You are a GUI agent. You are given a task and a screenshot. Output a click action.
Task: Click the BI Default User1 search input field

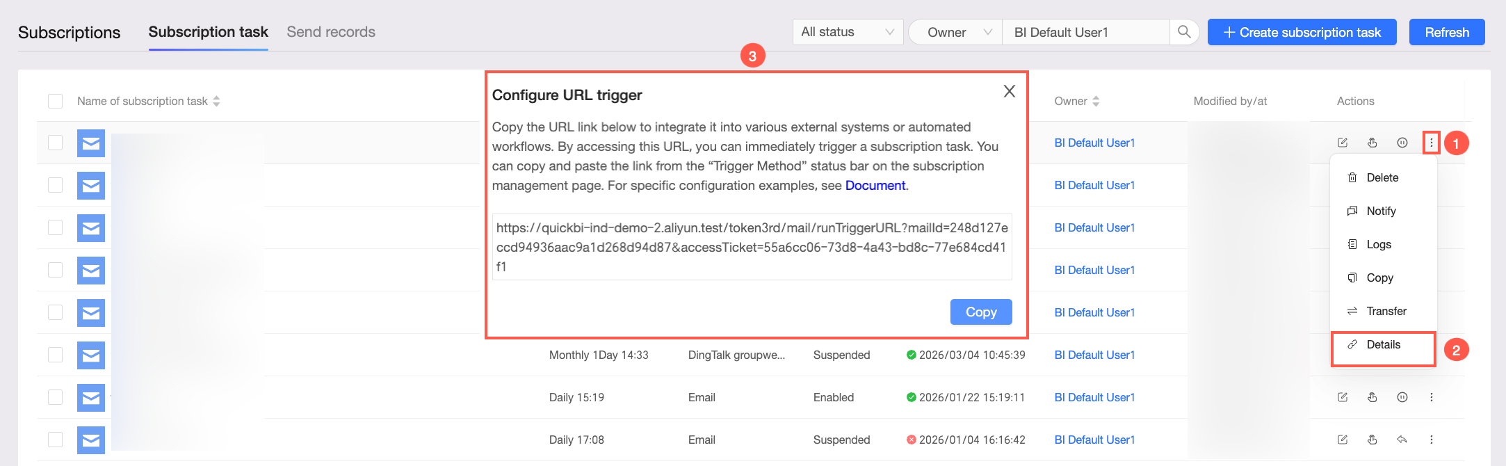[x=1085, y=32]
